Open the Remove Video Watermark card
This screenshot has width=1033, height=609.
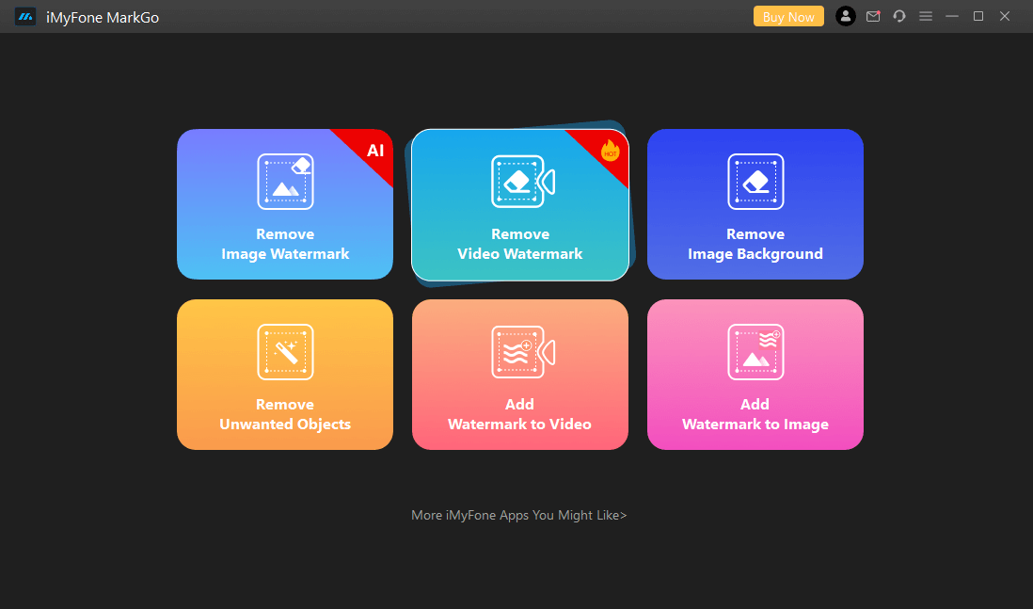click(520, 205)
